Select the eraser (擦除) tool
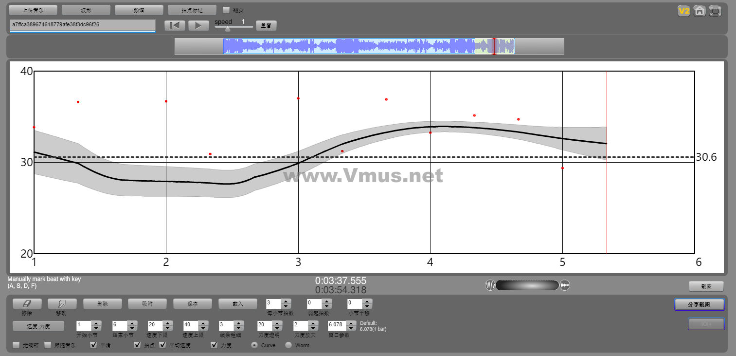The image size is (736, 356). 26,303
